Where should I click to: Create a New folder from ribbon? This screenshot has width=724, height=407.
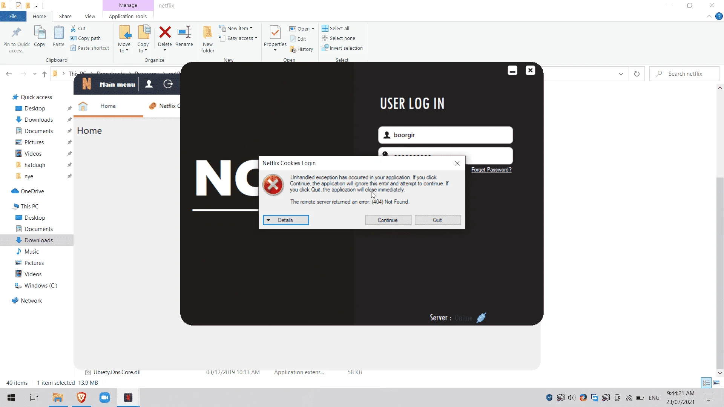pos(208,39)
